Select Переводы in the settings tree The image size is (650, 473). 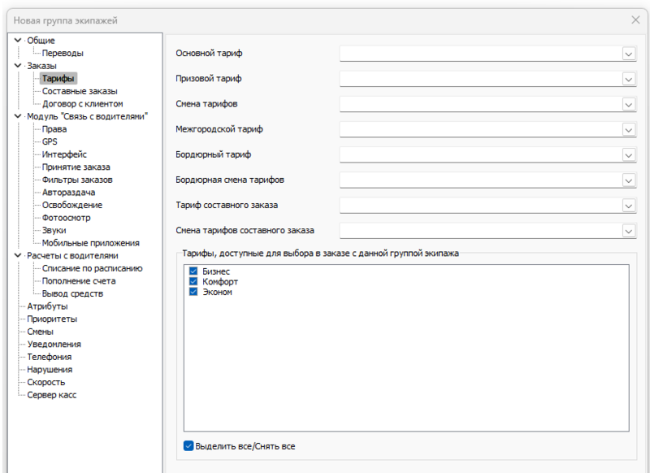63,53
